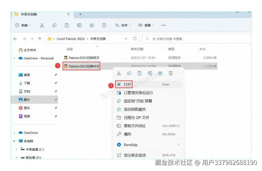Choose 固定到"开始"屏幕
262x171 pixels.
pos(148,101)
